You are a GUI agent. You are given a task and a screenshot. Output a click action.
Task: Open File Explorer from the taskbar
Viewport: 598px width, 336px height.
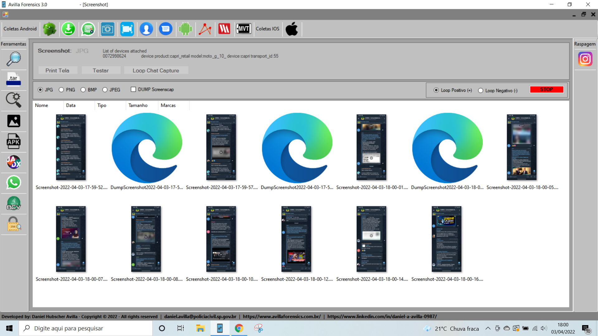[200, 328]
